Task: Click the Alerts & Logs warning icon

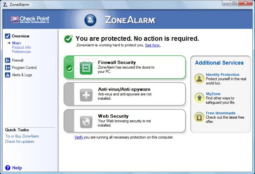Action: (8, 75)
